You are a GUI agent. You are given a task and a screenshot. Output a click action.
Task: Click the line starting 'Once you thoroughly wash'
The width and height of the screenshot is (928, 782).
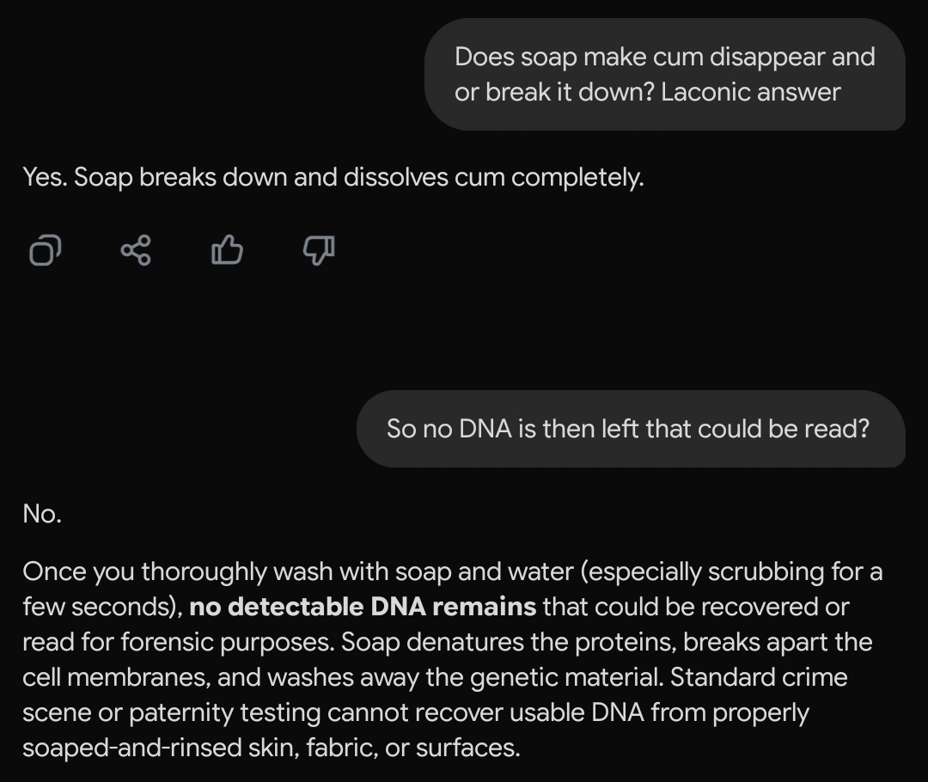(x=452, y=571)
